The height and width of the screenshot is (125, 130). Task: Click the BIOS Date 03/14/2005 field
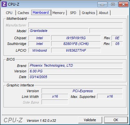coord(76,77)
